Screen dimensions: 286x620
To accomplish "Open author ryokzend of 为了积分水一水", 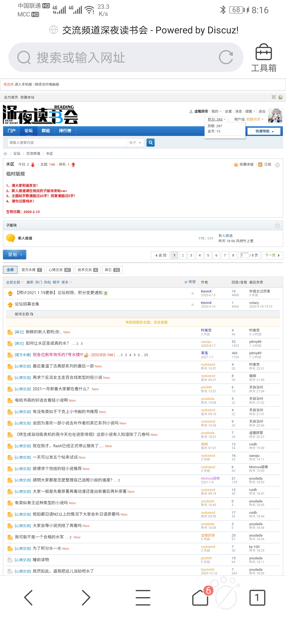I will point(208,547).
